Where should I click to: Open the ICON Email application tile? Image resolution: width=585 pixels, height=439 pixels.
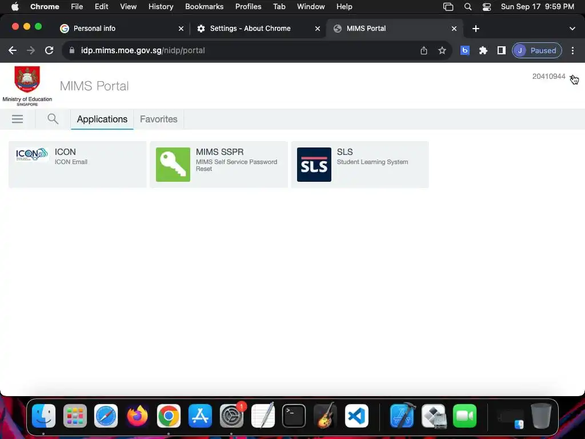[77, 164]
